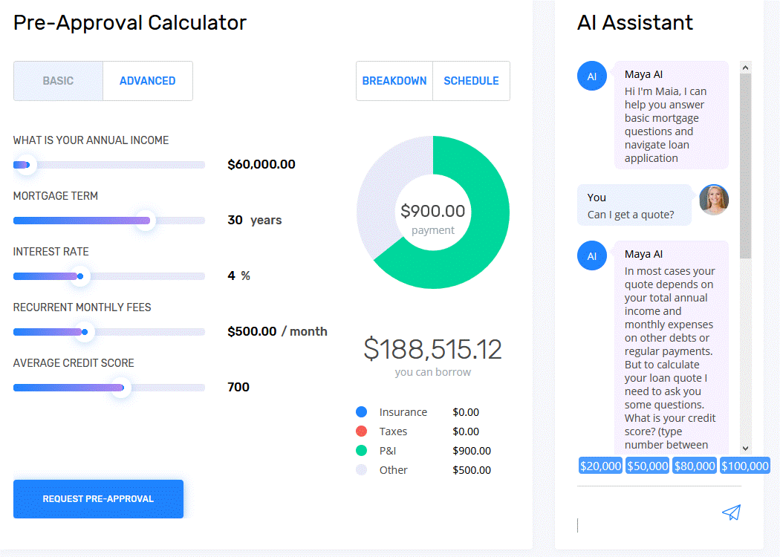
Task: Click the $900.00 payment in donut center
Action: tap(433, 211)
